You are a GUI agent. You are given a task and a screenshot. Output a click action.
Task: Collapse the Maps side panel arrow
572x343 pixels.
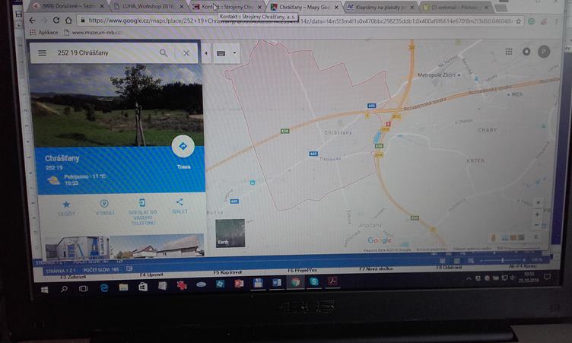tap(205, 53)
